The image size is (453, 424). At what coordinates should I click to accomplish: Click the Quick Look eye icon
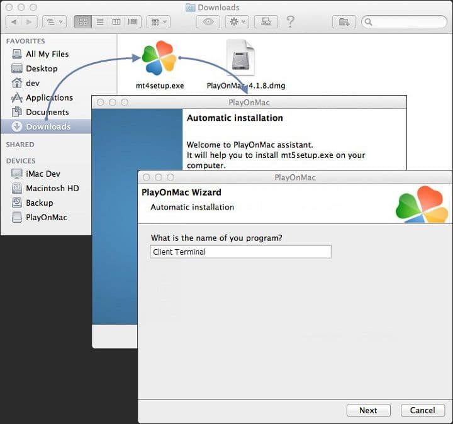[208, 22]
